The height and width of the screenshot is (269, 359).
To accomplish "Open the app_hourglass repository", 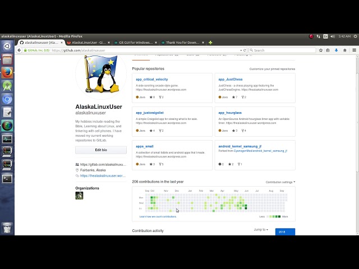I will (230, 113).
